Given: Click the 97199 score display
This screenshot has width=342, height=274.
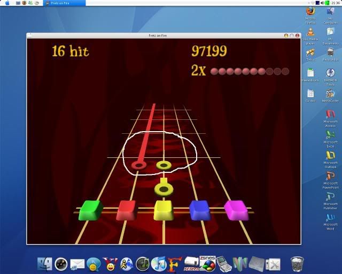Looking at the screenshot, I should point(209,51).
